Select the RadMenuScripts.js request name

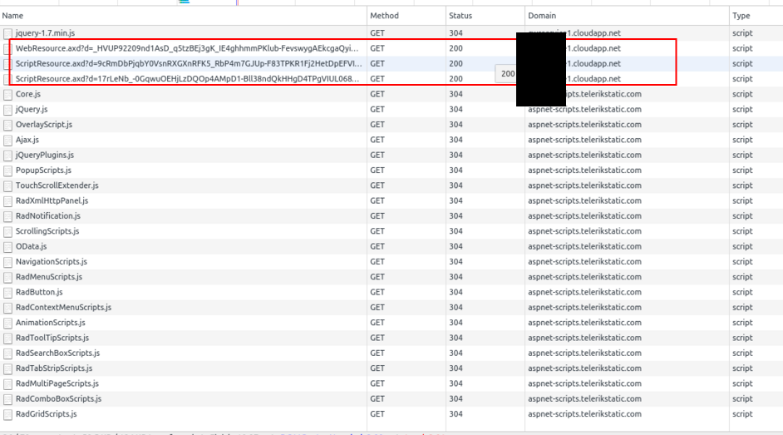49,277
